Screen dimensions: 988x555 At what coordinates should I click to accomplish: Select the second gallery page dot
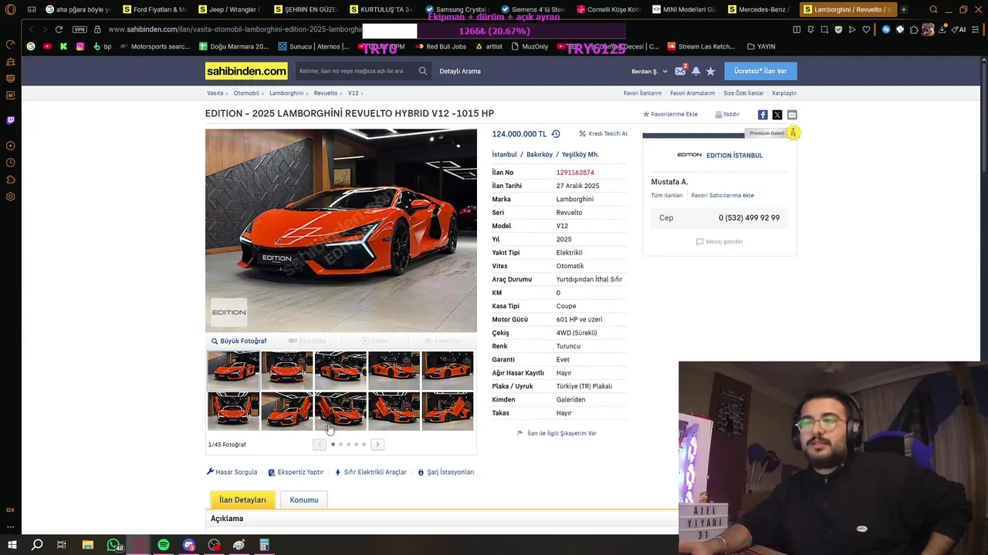(340, 444)
